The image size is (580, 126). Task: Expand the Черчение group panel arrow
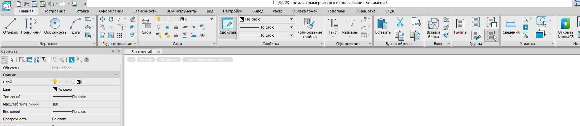point(94,44)
